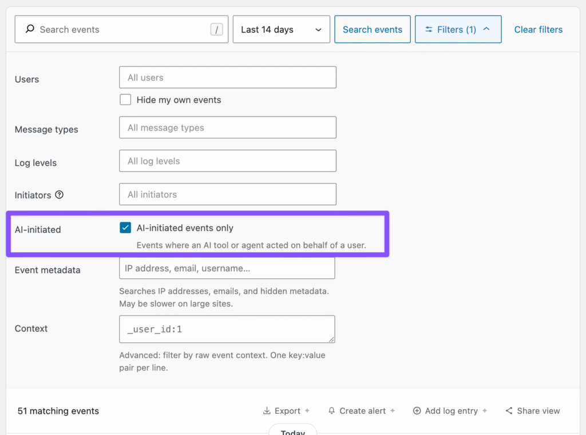Open the All message types selector
The height and width of the screenshot is (435, 586).
click(228, 127)
